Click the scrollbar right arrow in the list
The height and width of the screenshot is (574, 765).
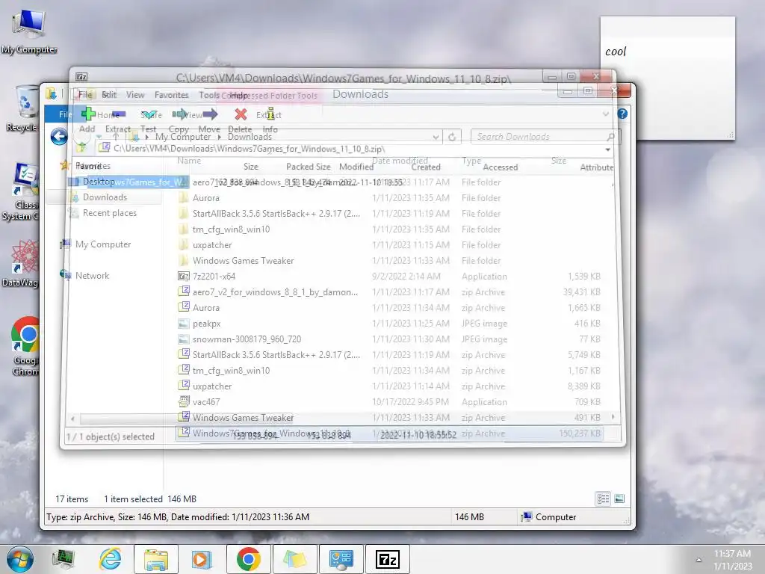(x=613, y=417)
